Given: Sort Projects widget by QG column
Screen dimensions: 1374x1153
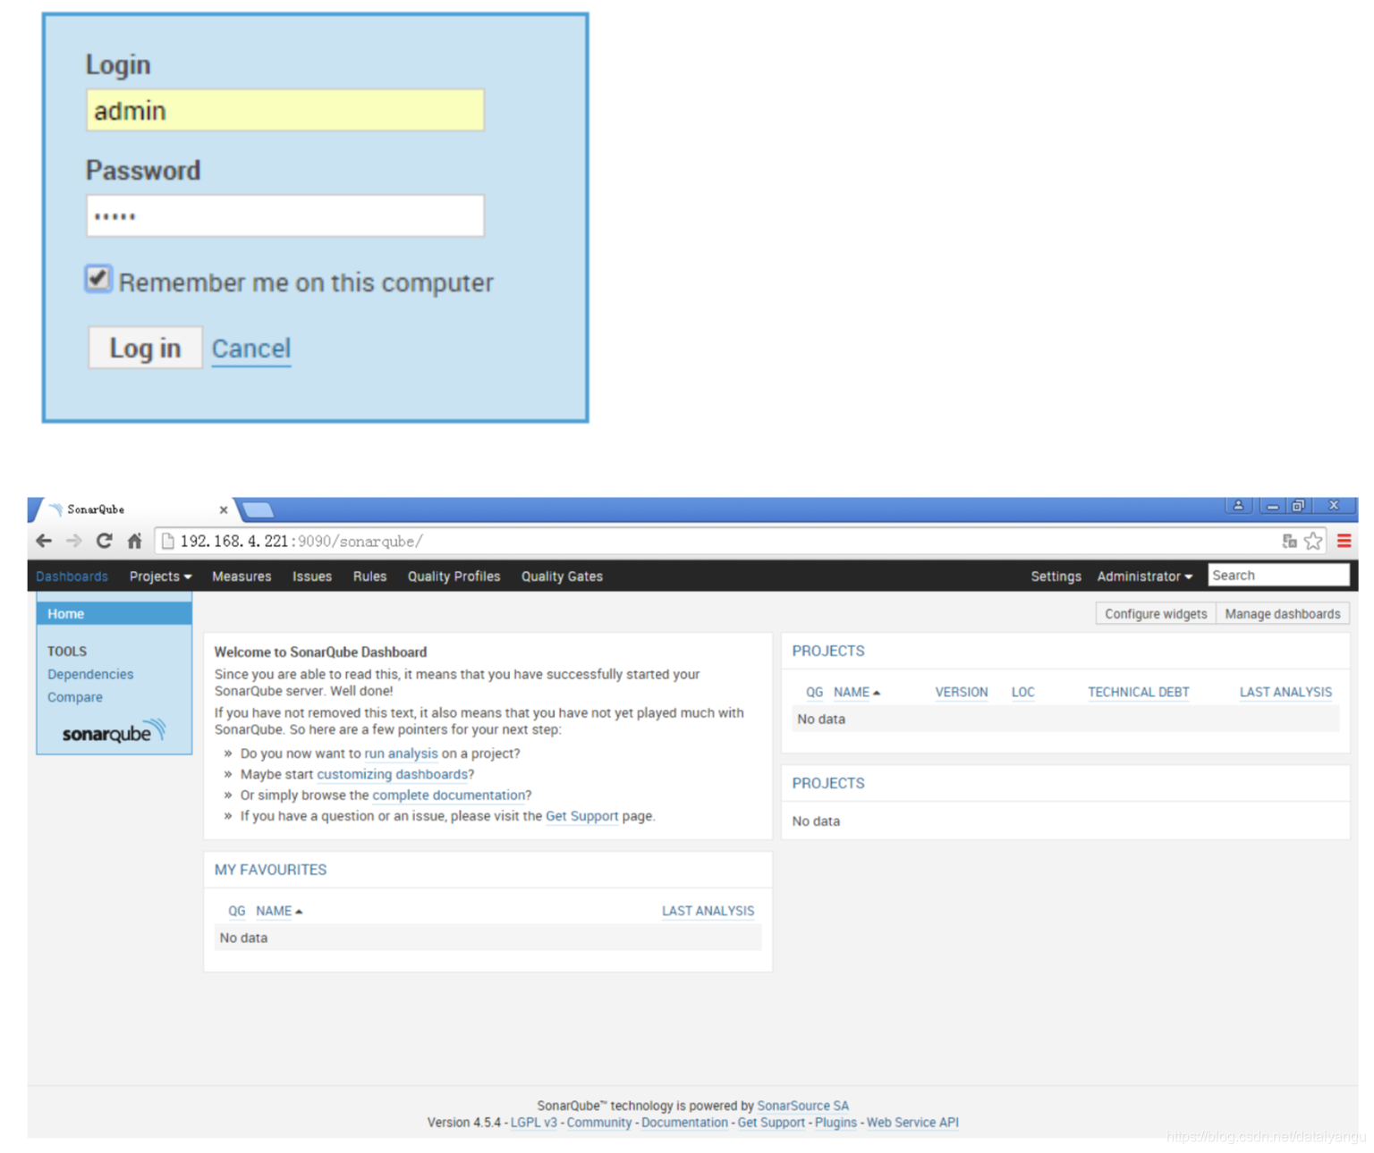Looking at the screenshot, I should click(x=814, y=693).
